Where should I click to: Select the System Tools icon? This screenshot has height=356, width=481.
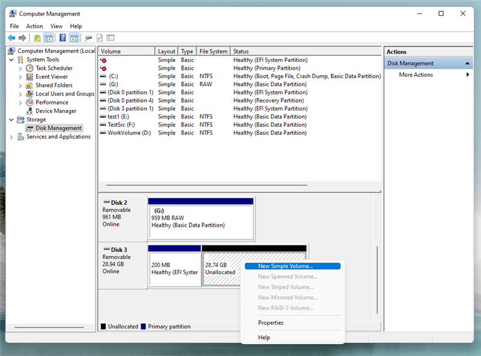pyautogui.click(x=20, y=59)
